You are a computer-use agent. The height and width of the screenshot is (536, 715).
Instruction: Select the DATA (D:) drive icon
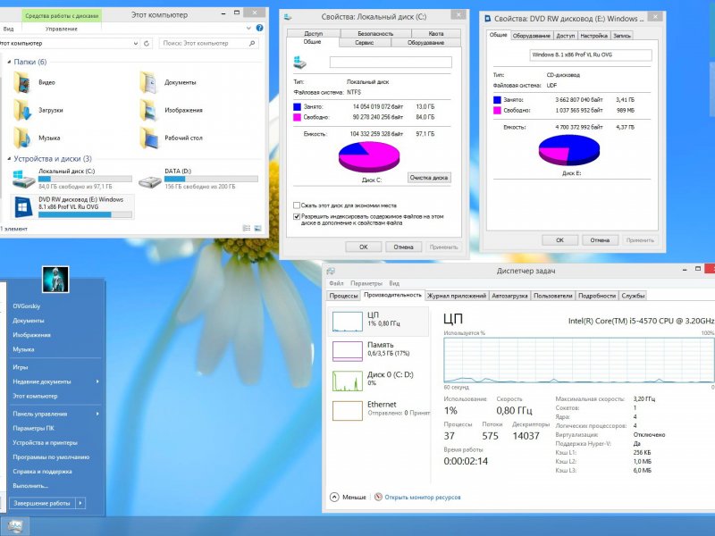(x=149, y=182)
